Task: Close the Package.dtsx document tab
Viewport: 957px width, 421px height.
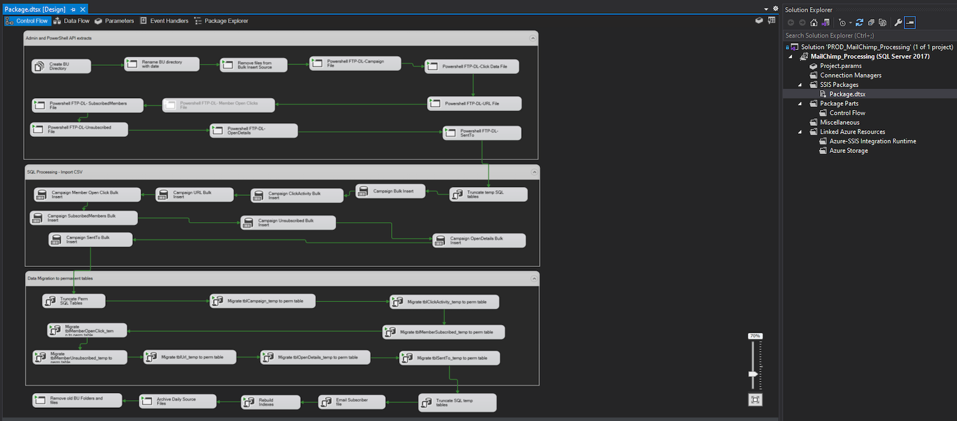Action: (x=83, y=10)
